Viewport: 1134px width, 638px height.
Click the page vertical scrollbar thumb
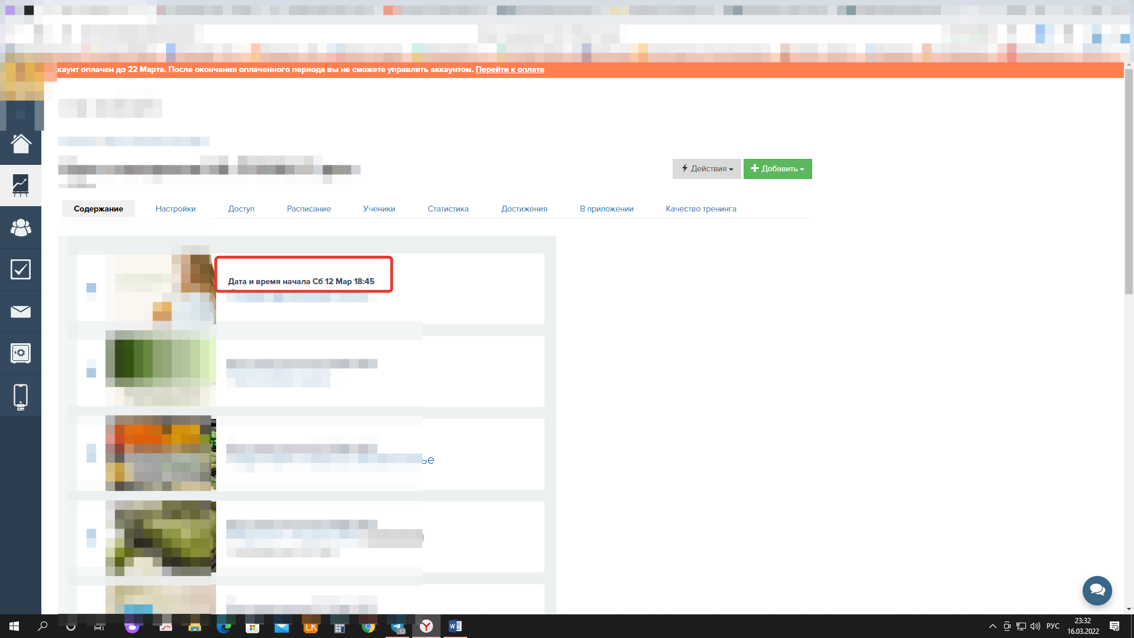click(1129, 180)
